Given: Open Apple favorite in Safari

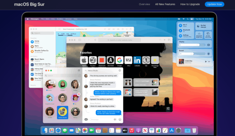Looking at the screenshot, I should click(84, 60).
